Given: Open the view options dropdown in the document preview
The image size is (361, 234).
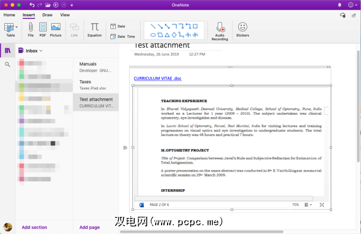Looking at the screenshot, I should tap(307, 205).
